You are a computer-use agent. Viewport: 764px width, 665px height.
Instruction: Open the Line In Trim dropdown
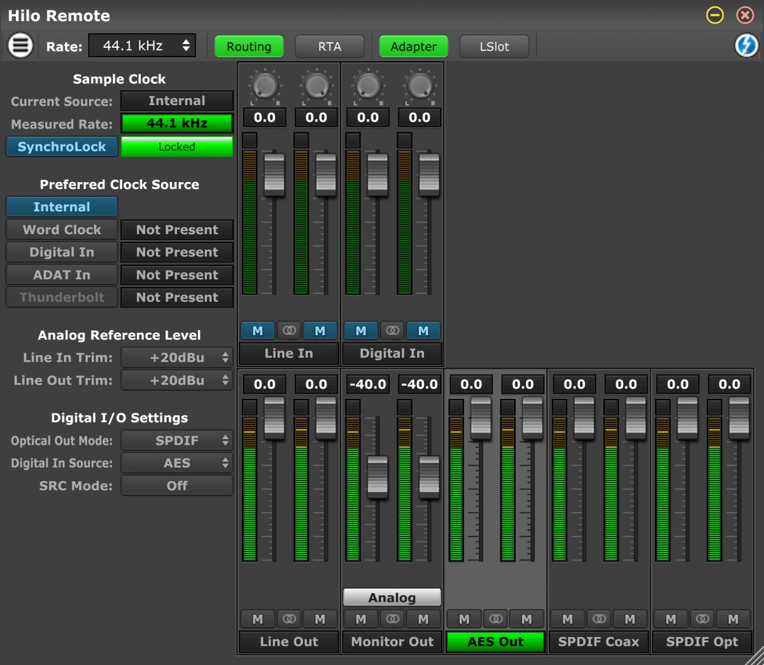point(176,357)
